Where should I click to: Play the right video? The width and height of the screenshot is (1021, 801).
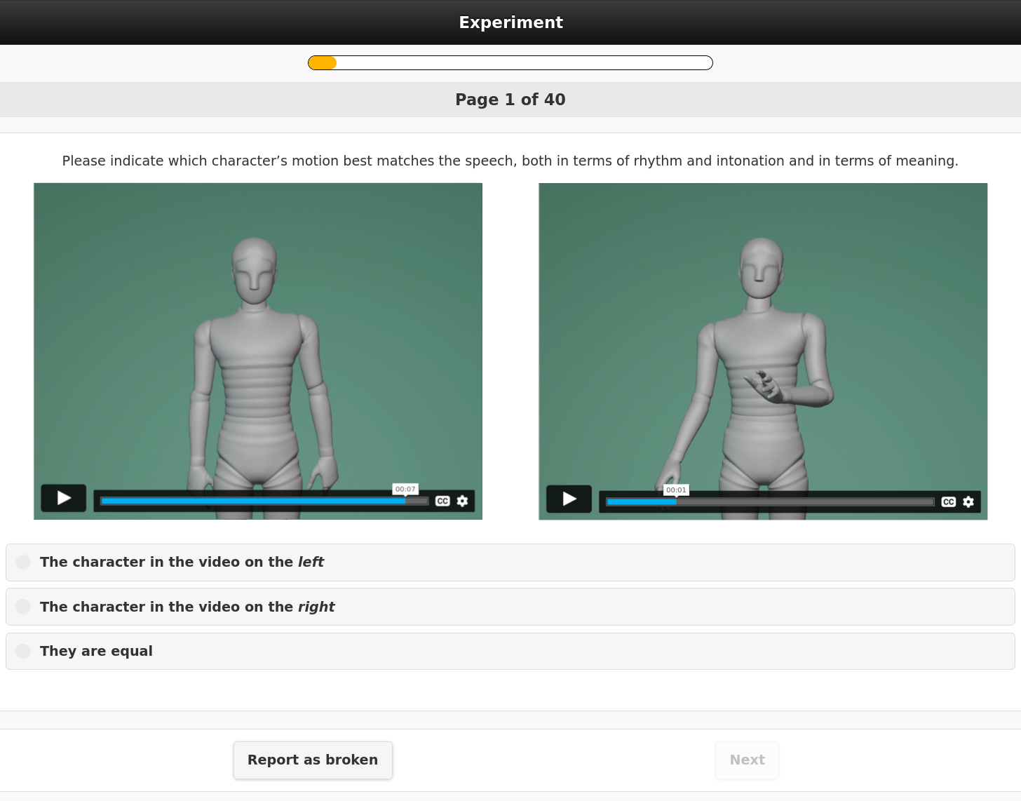pyautogui.click(x=569, y=499)
